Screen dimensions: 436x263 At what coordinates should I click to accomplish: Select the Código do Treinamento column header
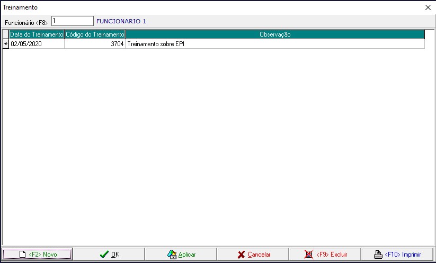[95, 34]
